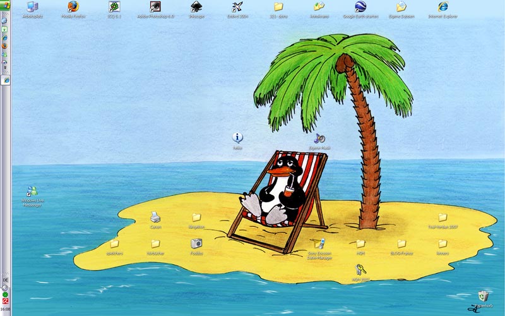Launch Inkscape from the desktop
Image resolution: width=505 pixels, height=316 pixels.
click(x=196, y=8)
